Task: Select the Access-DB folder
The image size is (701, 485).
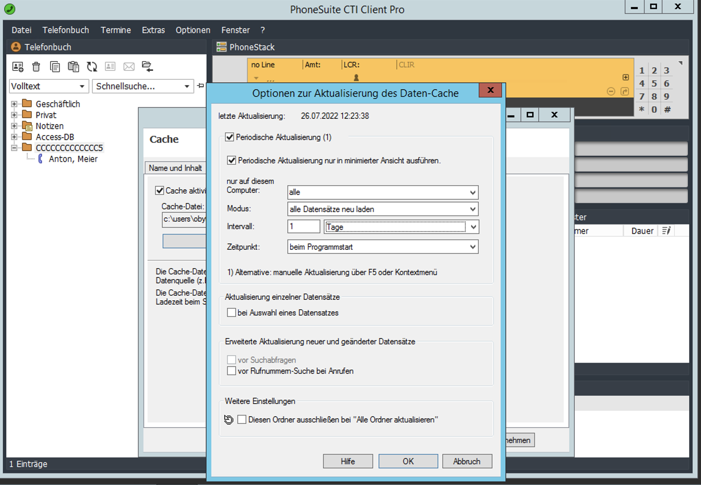Action: pos(55,137)
